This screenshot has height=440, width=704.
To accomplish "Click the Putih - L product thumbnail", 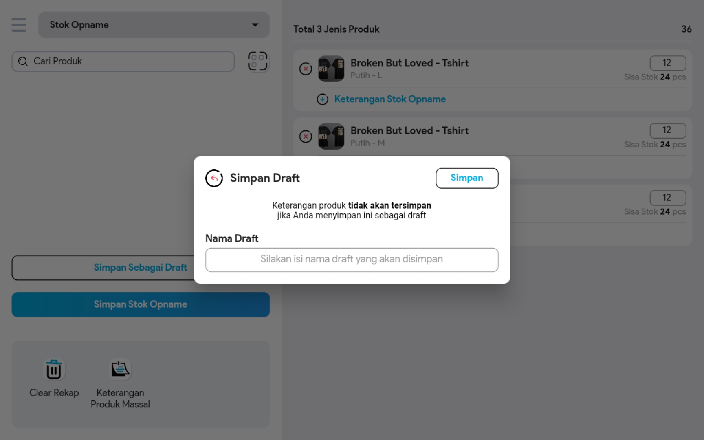I will coord(331,69).
